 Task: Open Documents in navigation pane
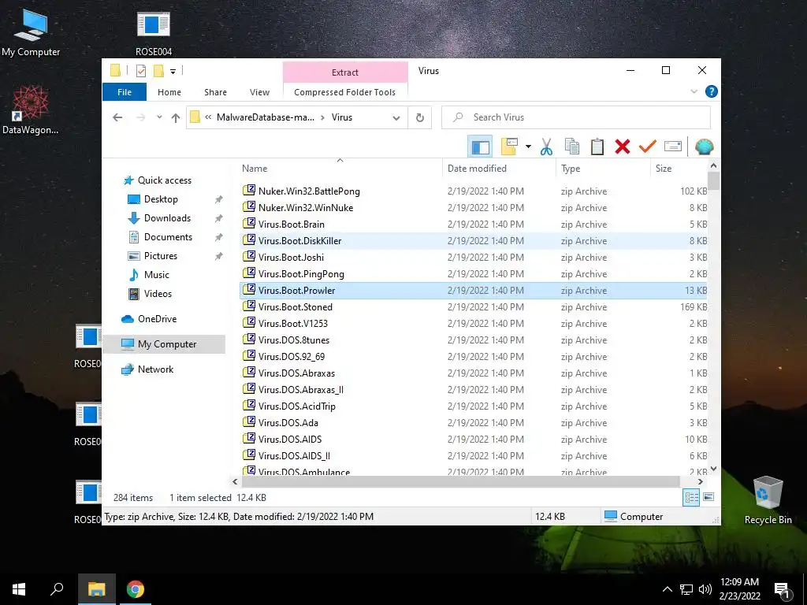pos(168,237)
